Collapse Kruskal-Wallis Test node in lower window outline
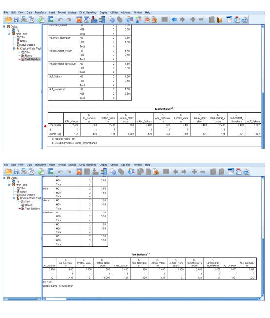 tap(14, 198)
